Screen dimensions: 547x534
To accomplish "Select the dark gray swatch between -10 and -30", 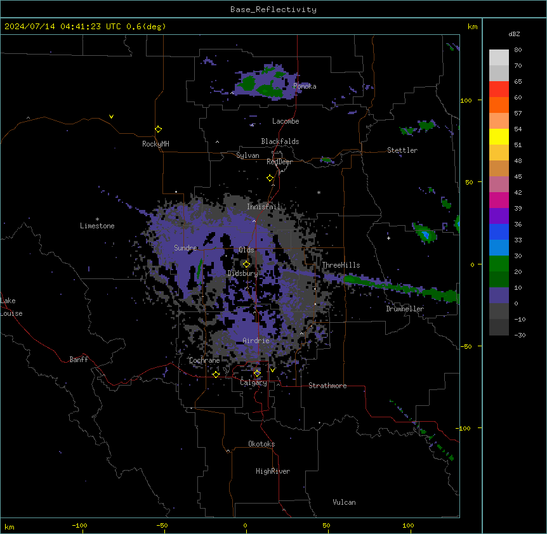I will [499, 327].
